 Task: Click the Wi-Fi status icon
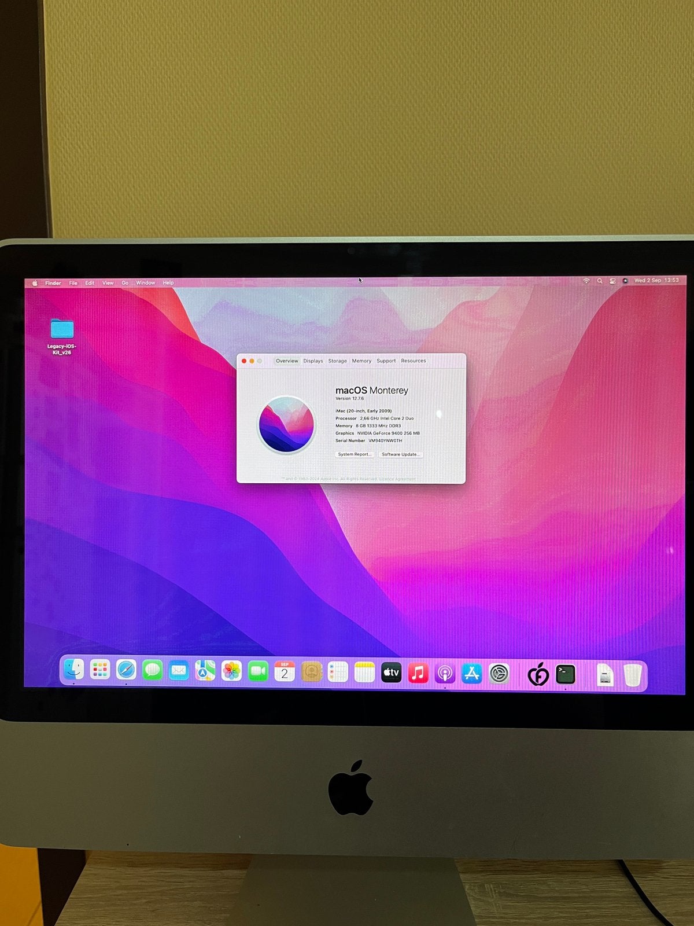coord(586,281)
